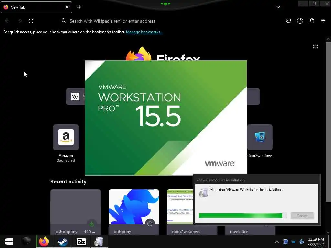Image resolution: width=331 pixels, height=248 pixels.
Task: Open the Firefox application menu (hamburger)
Action: (x=323, y=21)
